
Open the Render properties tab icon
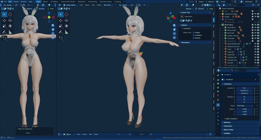218,80
